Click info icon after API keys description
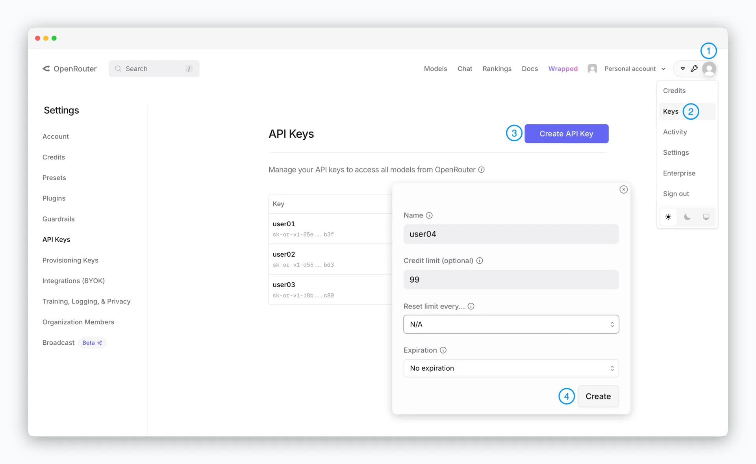 [481, 170]
